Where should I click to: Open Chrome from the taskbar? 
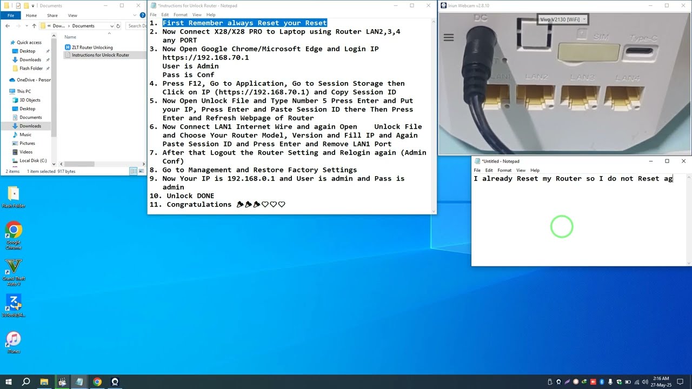coord(97,382)
